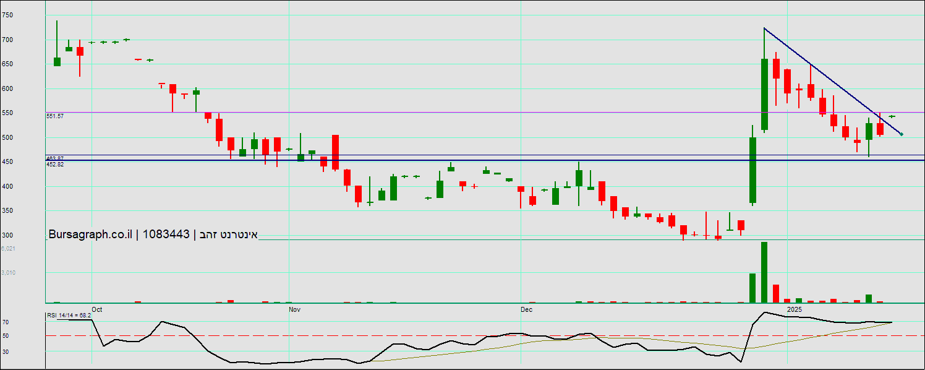
Task: Click the 750 price axis label
Action: (7, 15)
